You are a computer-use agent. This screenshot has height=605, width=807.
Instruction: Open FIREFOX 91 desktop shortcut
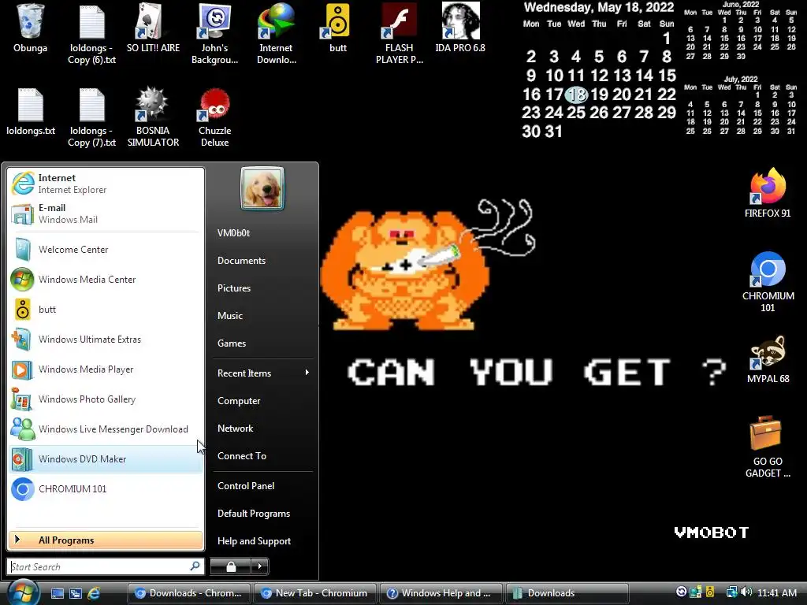point(768,193)
